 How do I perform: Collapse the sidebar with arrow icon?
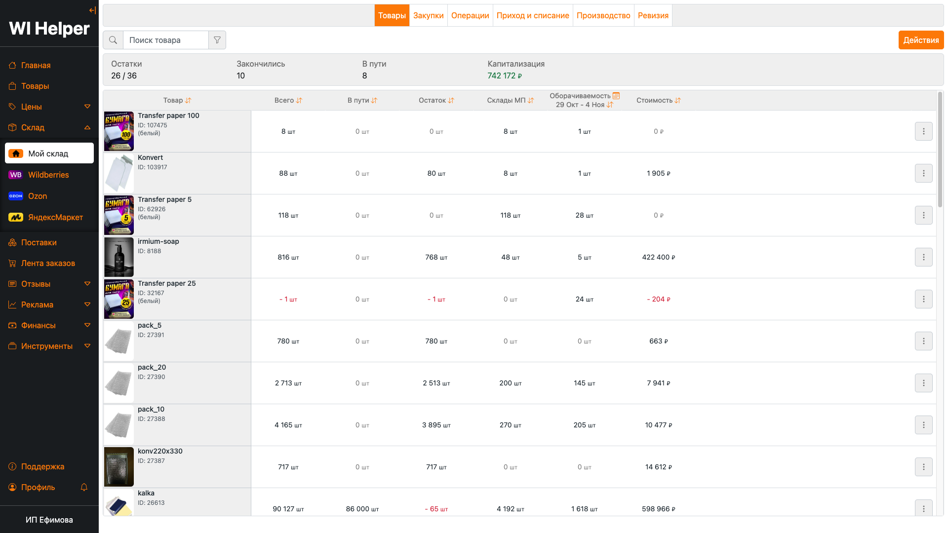[x=92, y=10]
